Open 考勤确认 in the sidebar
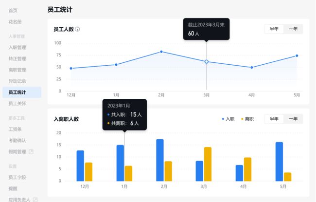Image resolution: width=316 pixels, height=202 pixels. [x=18, y=141]
